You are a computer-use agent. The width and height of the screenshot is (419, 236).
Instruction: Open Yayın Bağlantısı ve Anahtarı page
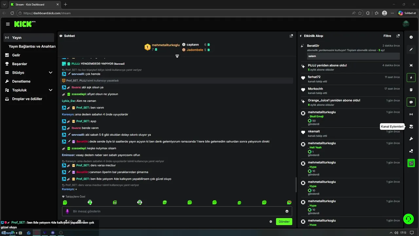click(32, 47)
